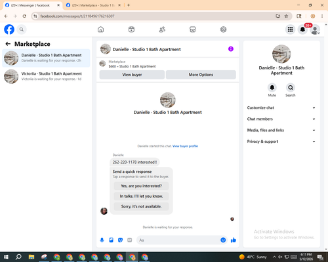Screen dimensions: 328x262
Task: Expand Media, files and links section
Action: [281, 130]
